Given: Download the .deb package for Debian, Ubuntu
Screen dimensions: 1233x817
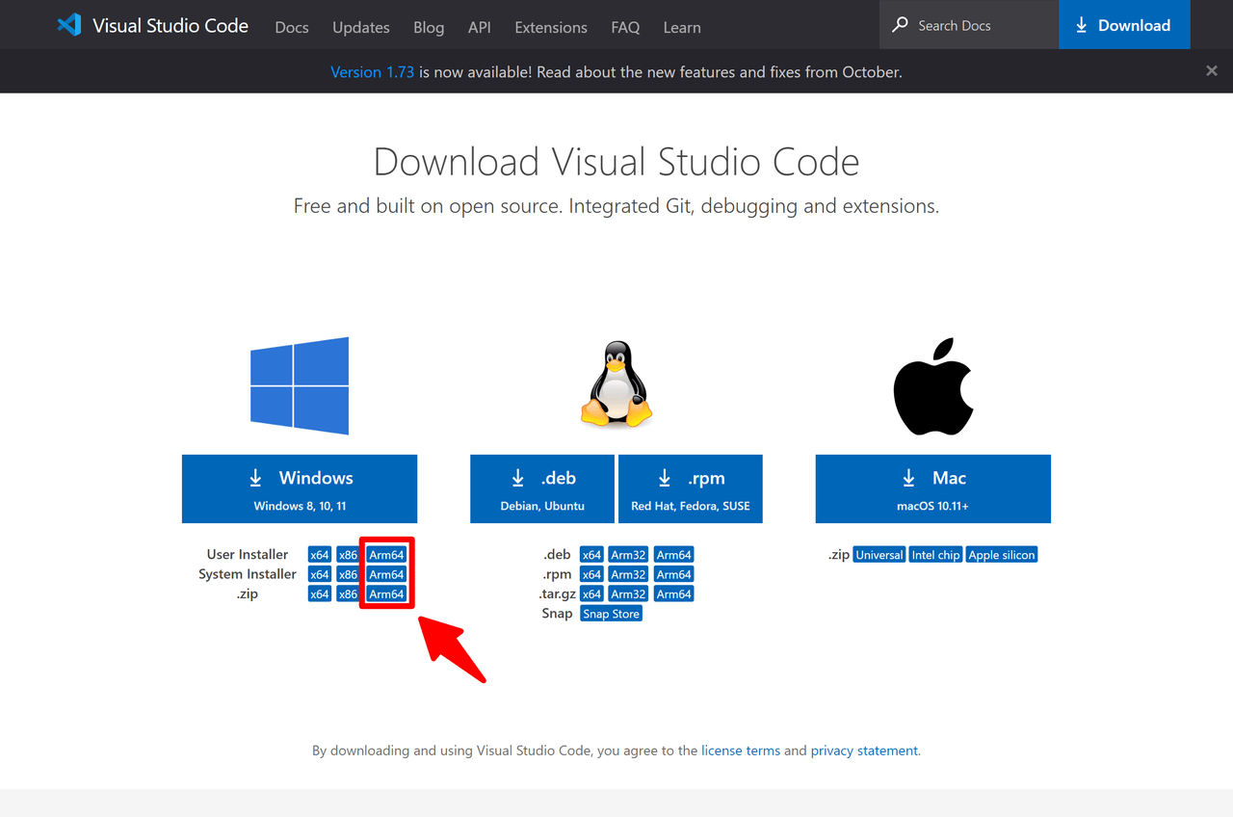Looking at the screenshot, I should 541,488.
